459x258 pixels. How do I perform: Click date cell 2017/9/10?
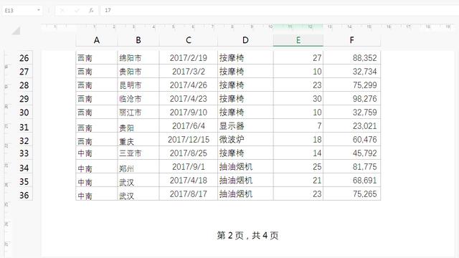189,112
